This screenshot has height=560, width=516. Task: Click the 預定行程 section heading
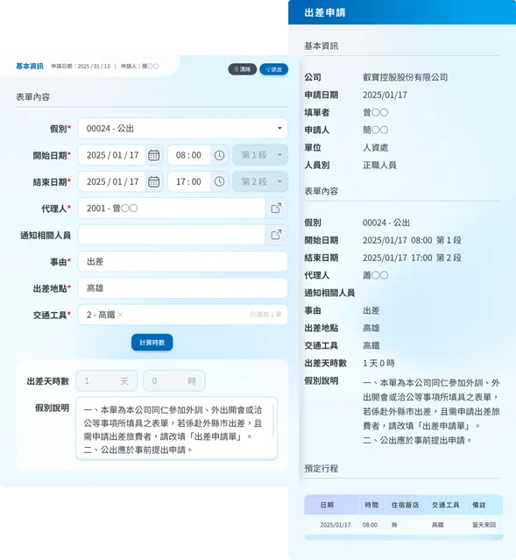322,468
